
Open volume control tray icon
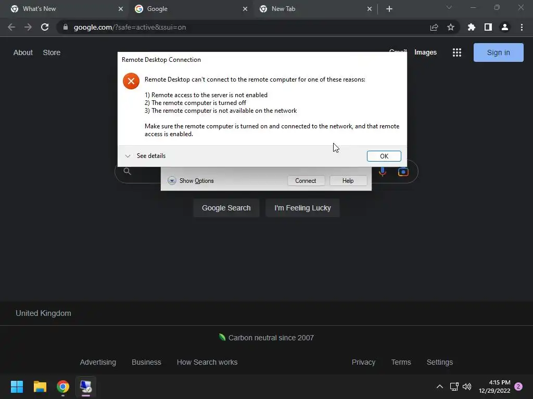coord(467,387)
